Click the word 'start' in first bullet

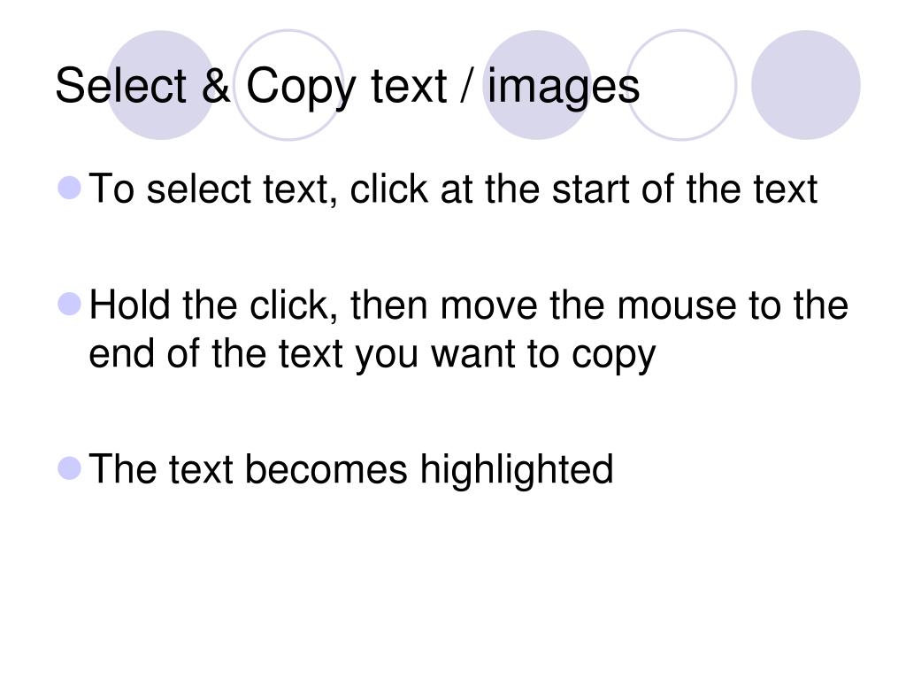click(x=591, y=189)
